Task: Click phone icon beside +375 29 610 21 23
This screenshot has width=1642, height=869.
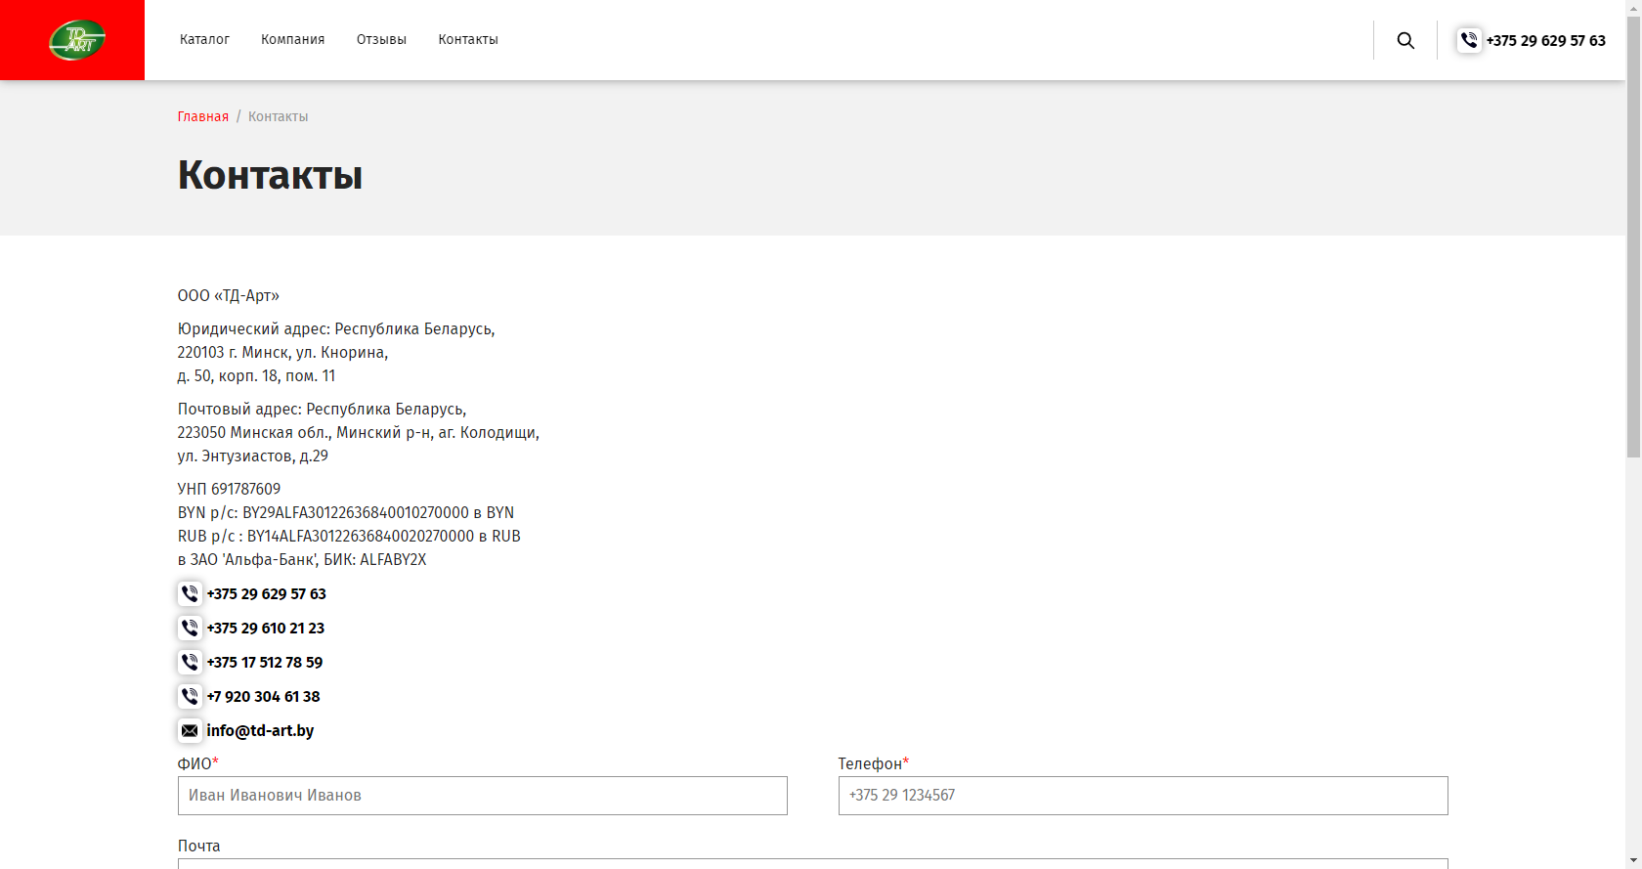Action: coord(190,628)
